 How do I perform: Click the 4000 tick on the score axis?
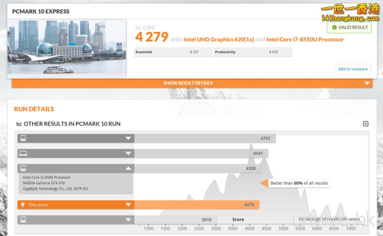249,229
